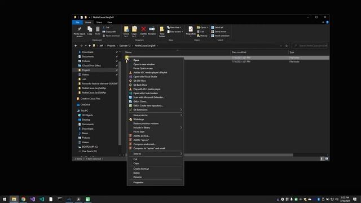Select Creative Cloud Files in sidebar
The image size is (361, 203).
pyautogui.click(x=90, y=99)
